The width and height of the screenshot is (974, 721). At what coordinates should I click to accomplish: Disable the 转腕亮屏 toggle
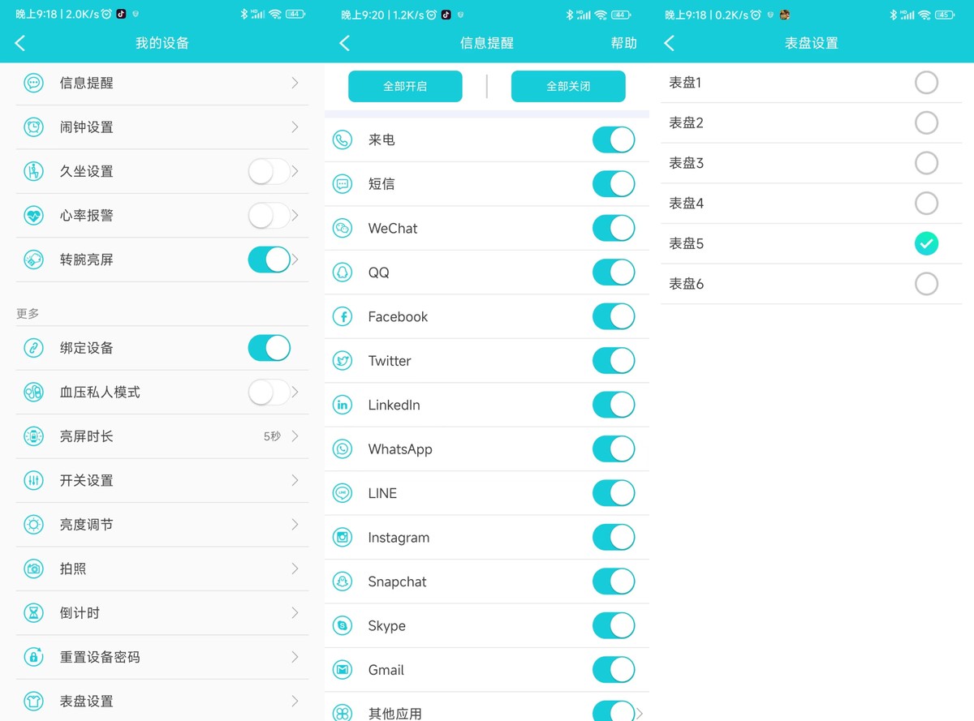269,260
